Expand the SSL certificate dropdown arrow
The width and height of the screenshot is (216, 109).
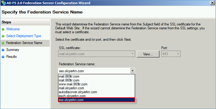point(132,54)
